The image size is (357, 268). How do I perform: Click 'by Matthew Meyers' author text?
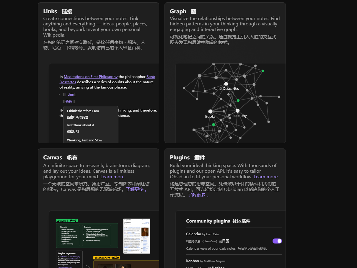click(213, 261)
